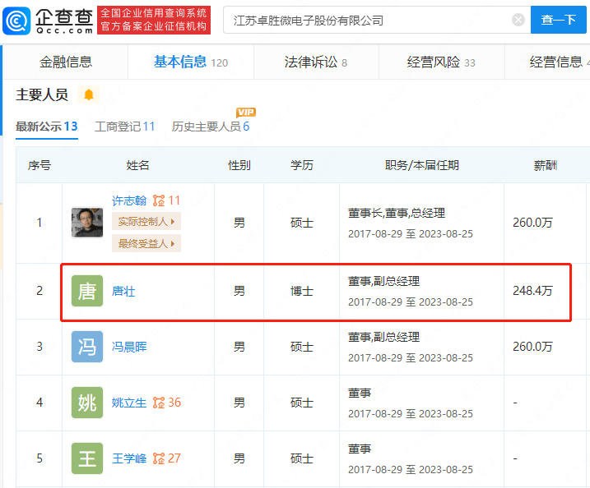
Task: Click 王学峰's green avatar tile
Action: 87,458
